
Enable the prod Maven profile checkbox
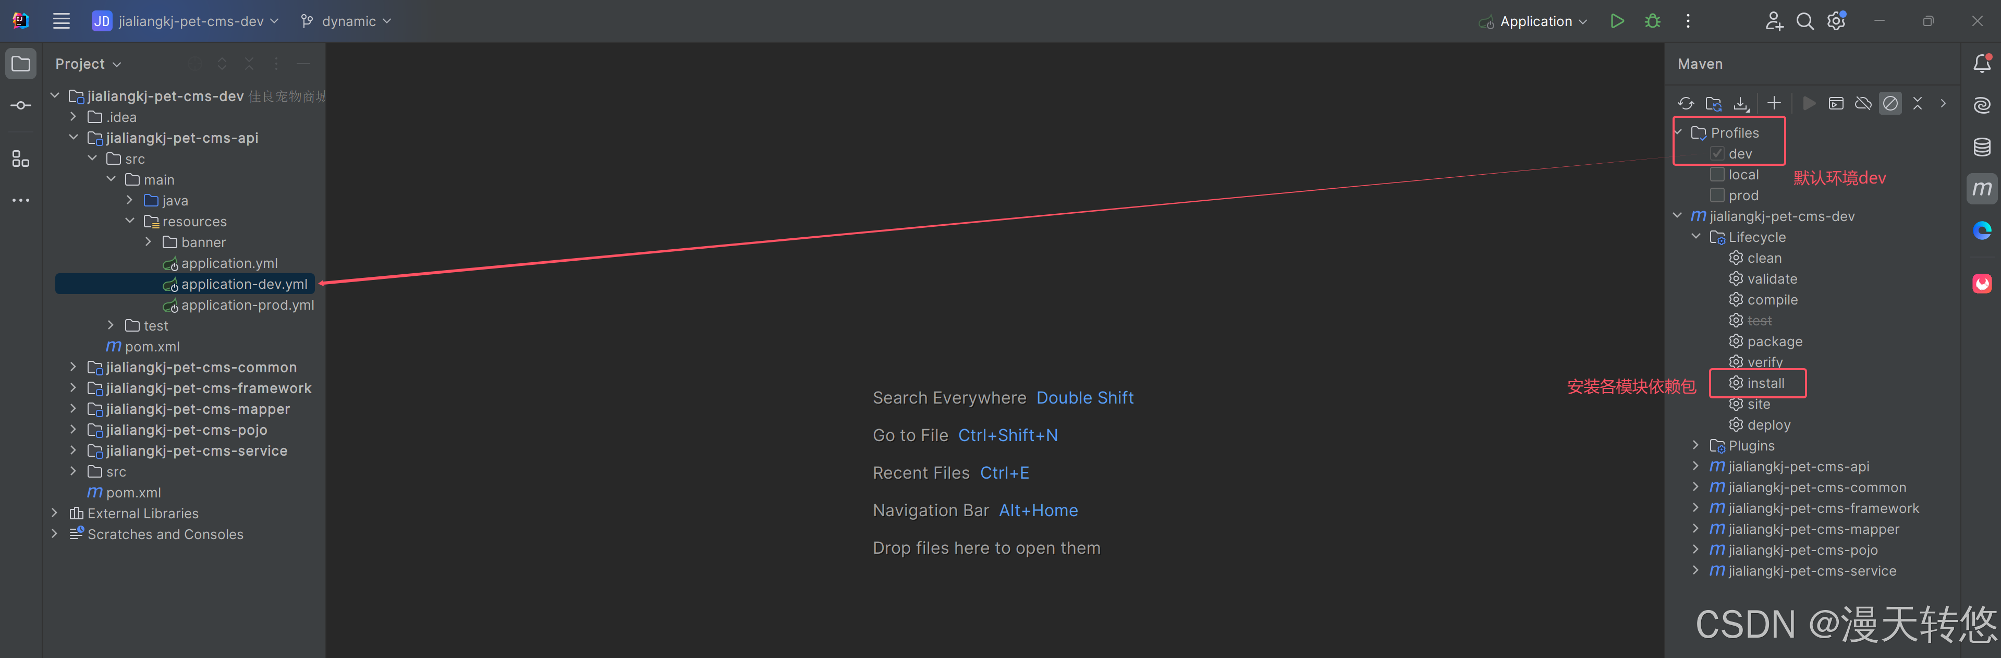pyautogui.click(x=1717, y=196)
